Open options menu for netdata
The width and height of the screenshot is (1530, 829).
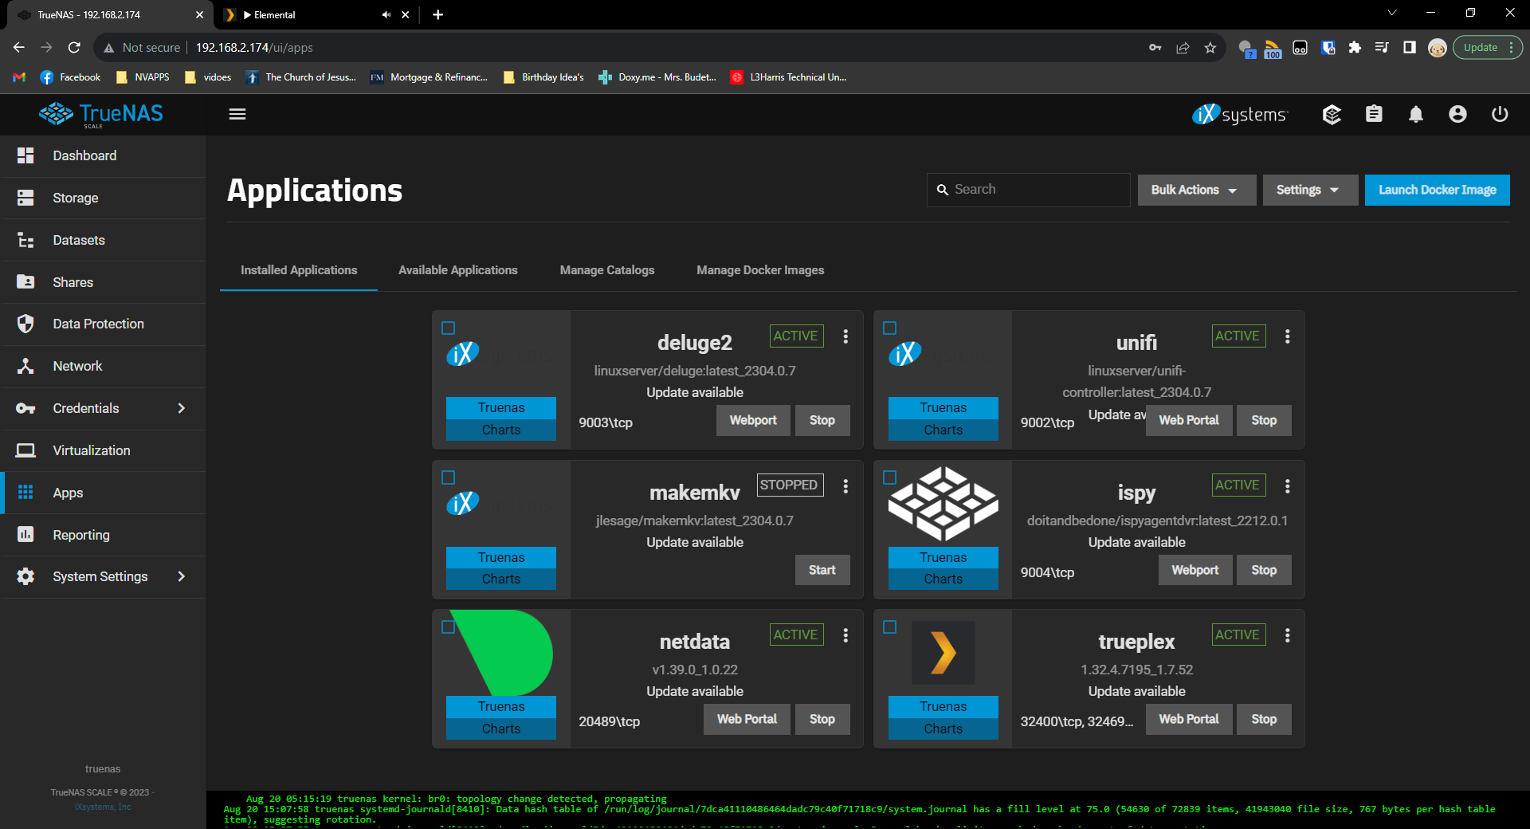point(845,635)
